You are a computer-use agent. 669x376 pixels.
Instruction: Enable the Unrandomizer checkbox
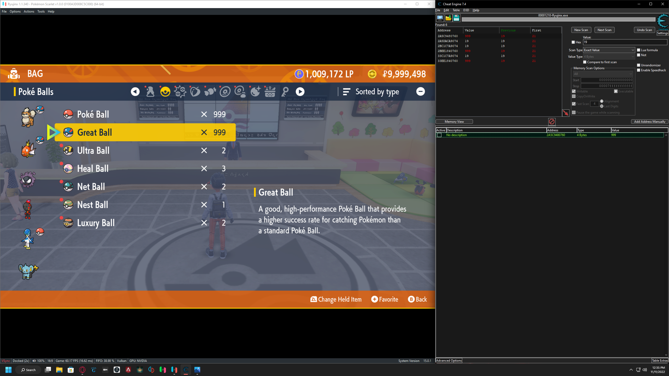(638, 65)
